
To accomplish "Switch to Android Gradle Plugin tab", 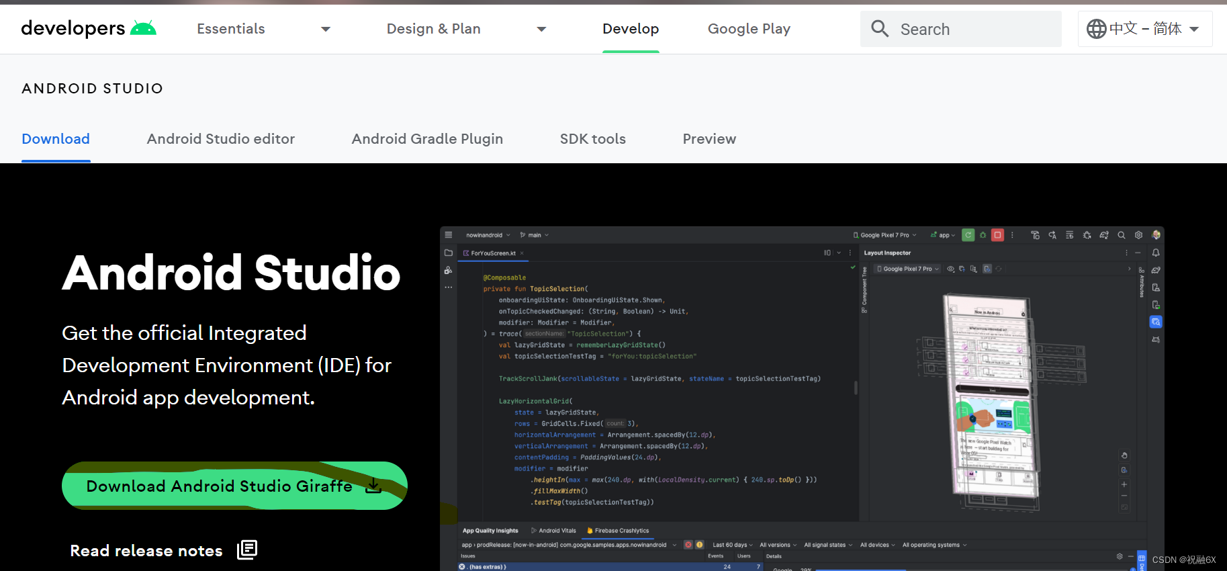I will [427, 139].
